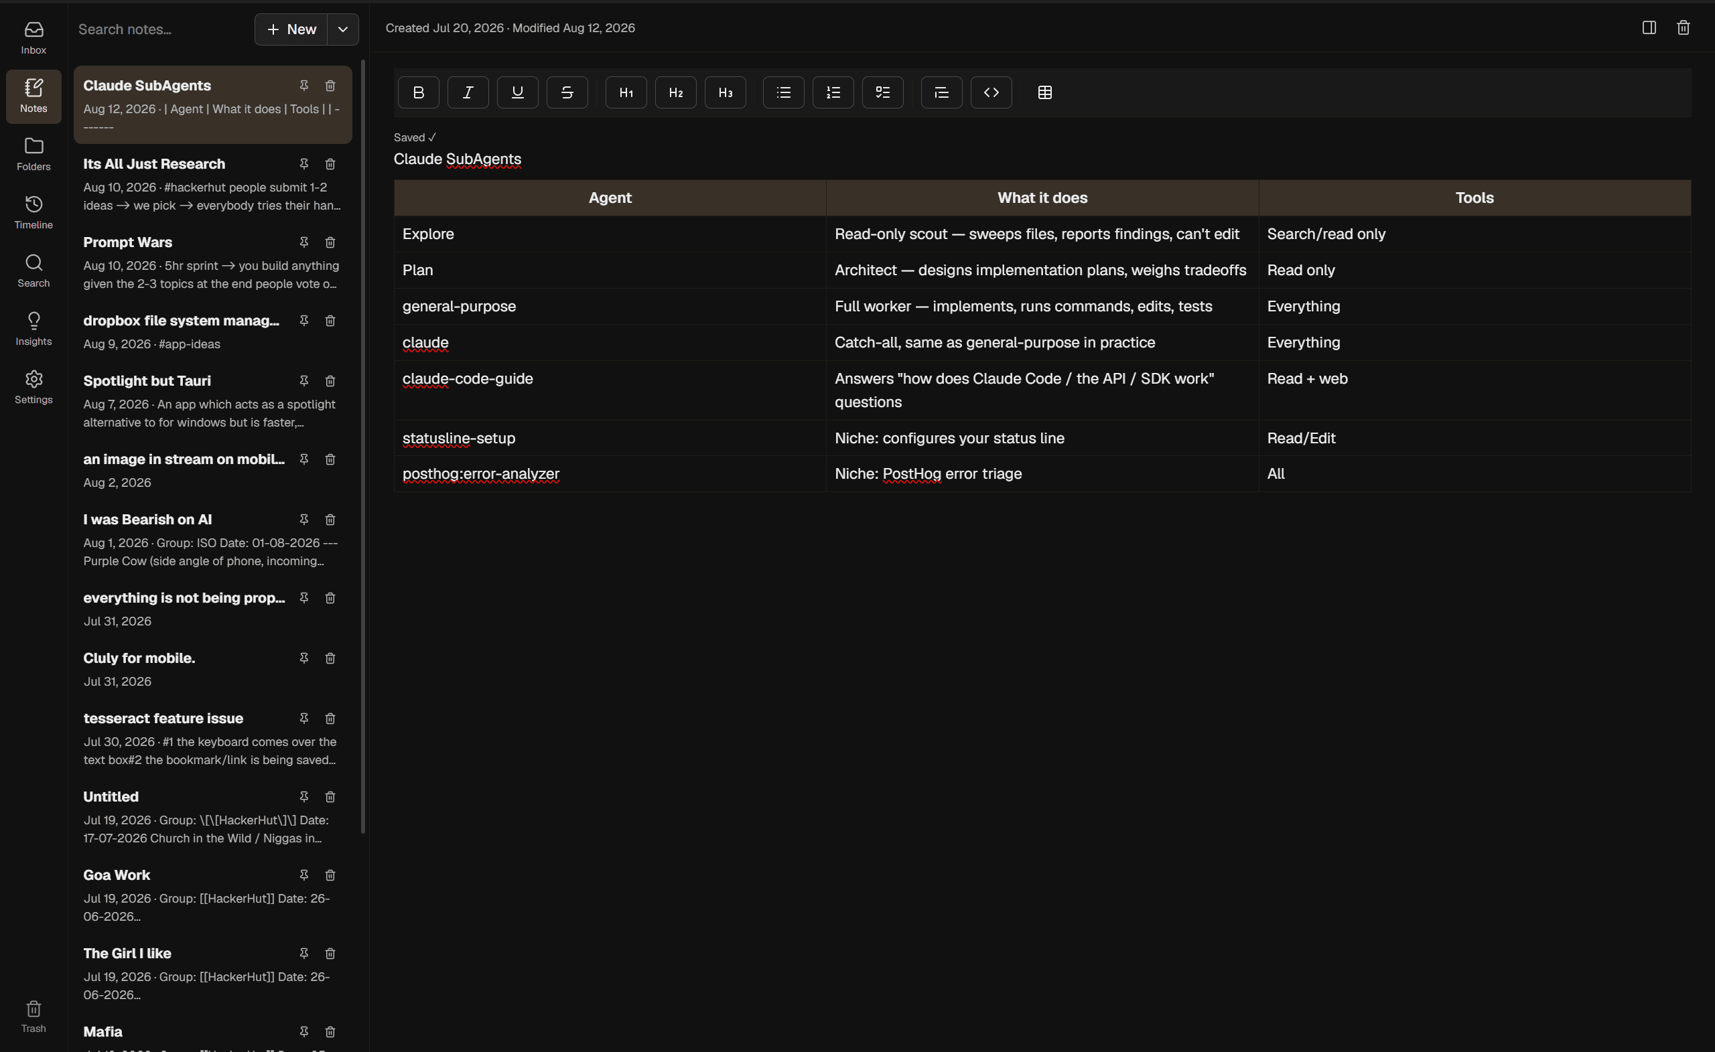Insert a code block
Viewport: 1715px width, 1052px height.
click(991, 92)
